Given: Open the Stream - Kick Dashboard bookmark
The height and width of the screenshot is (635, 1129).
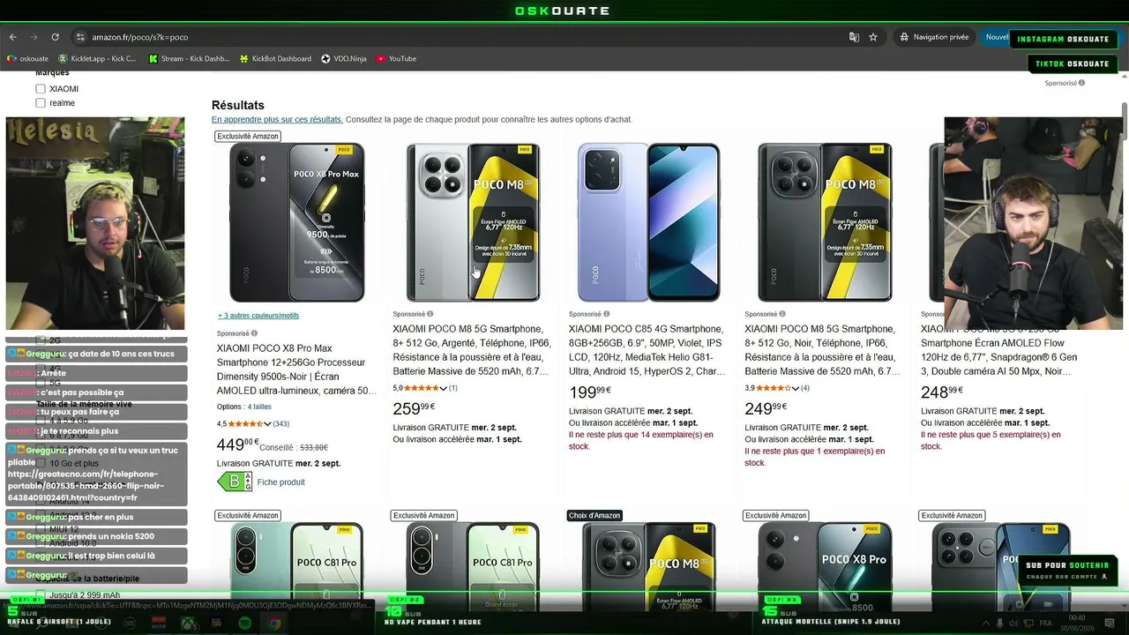Looking at the screenshot, I should 189,59.
